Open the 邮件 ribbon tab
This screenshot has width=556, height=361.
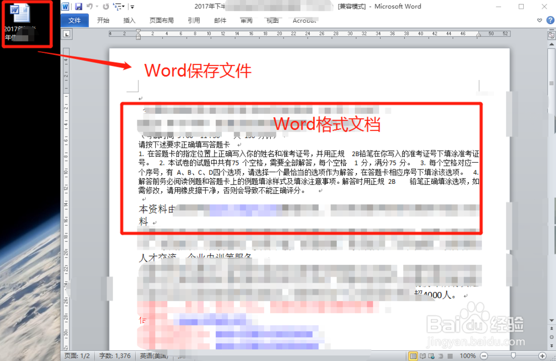click(x=220, y=21)
